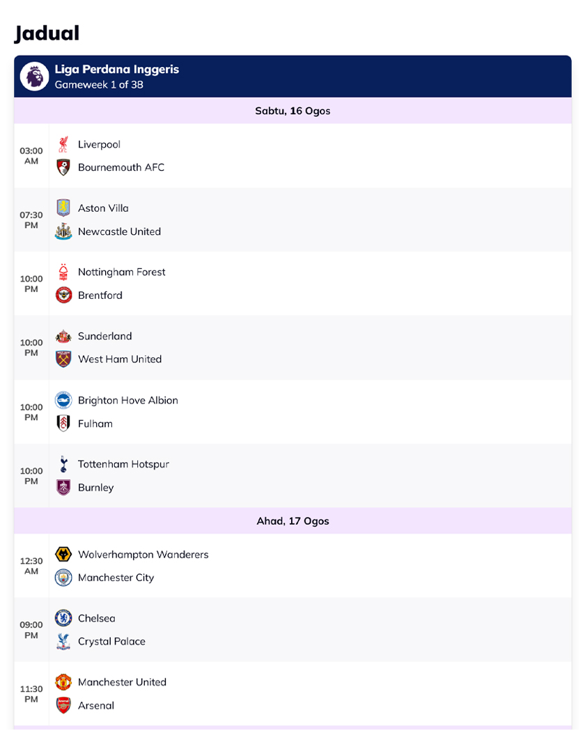The width and height of the screenshot is (585, 747).
Task: Click the Nottingham Forest tree crest
Action: coord(63,272)
